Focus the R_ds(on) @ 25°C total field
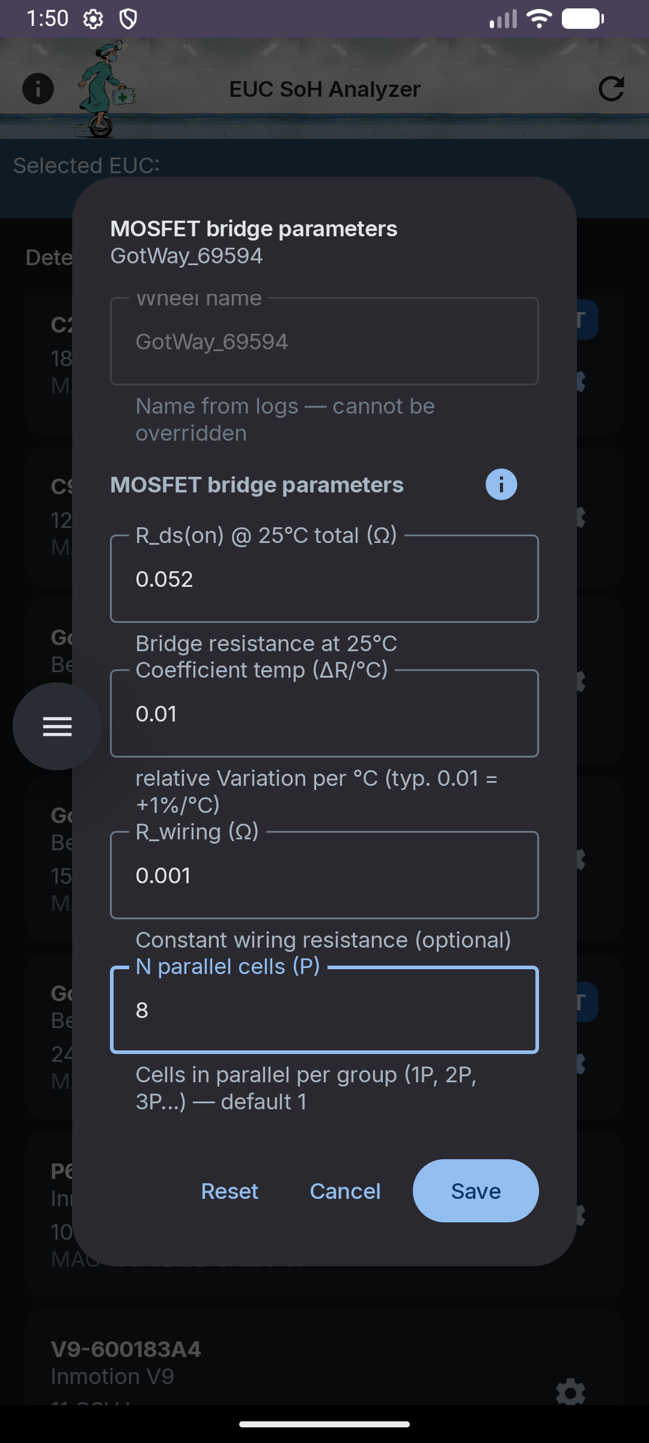This screenshot has height=1443, width=649. [324, 578]
